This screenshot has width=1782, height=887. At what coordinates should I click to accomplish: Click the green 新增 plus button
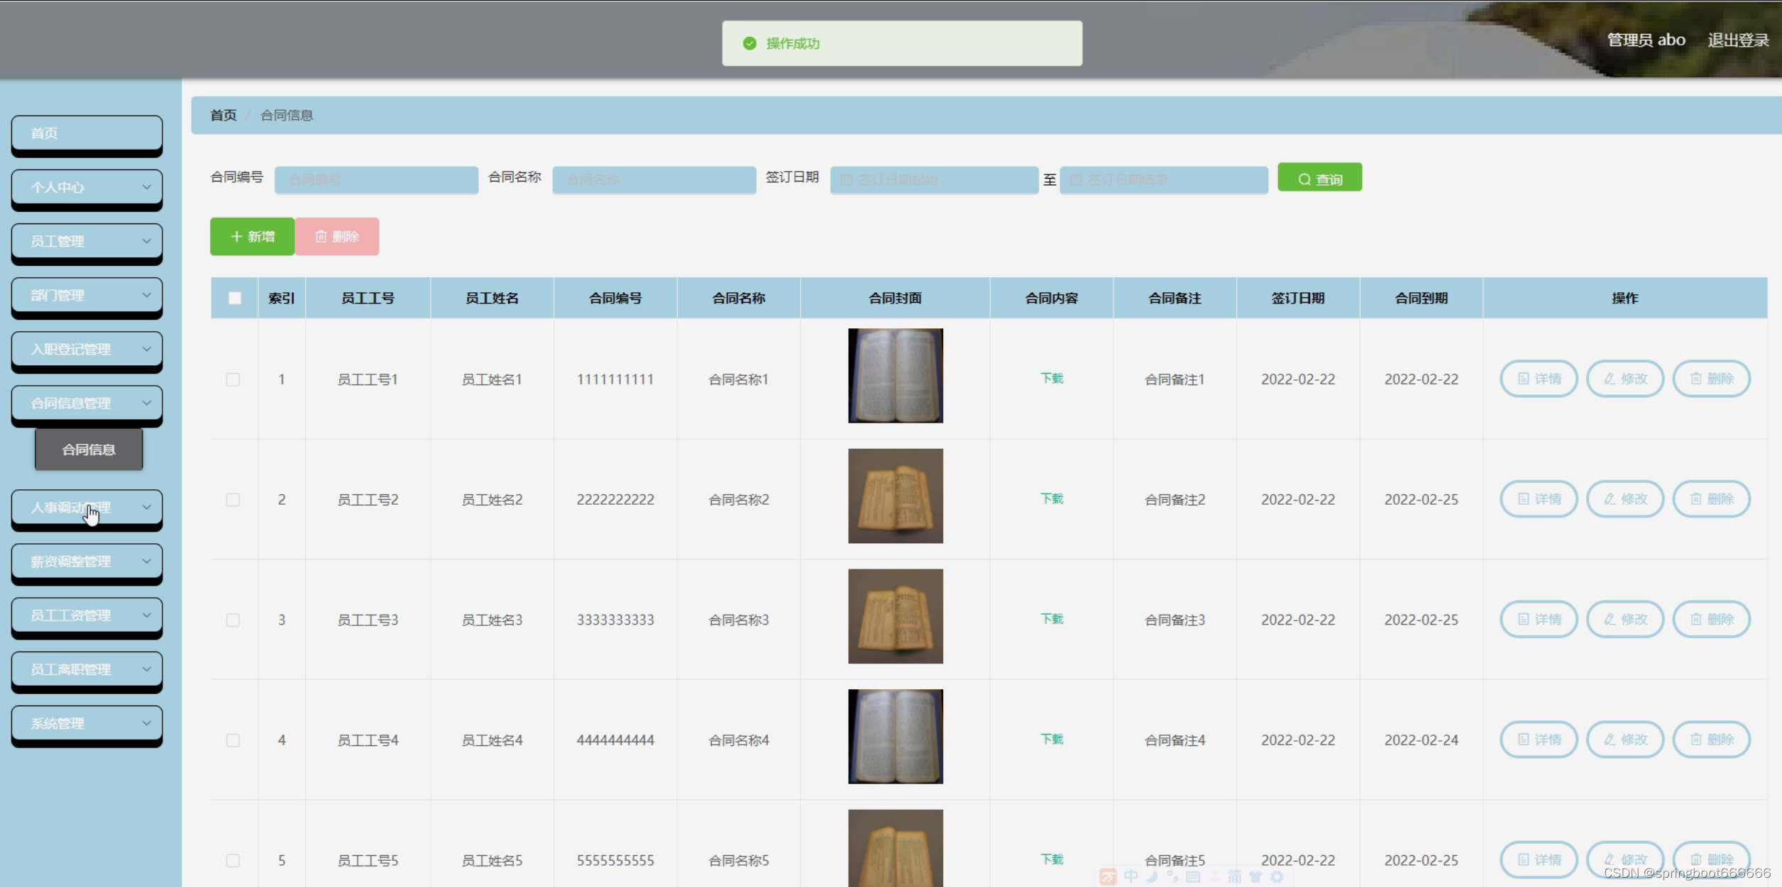coord(252,236)
